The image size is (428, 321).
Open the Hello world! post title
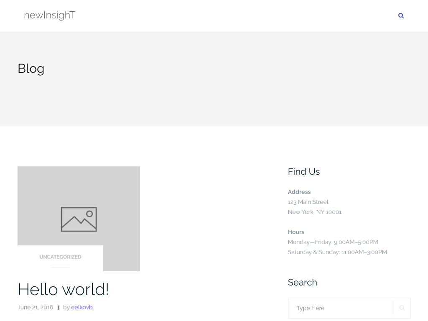pyautogui.click(x=63, y=289)
